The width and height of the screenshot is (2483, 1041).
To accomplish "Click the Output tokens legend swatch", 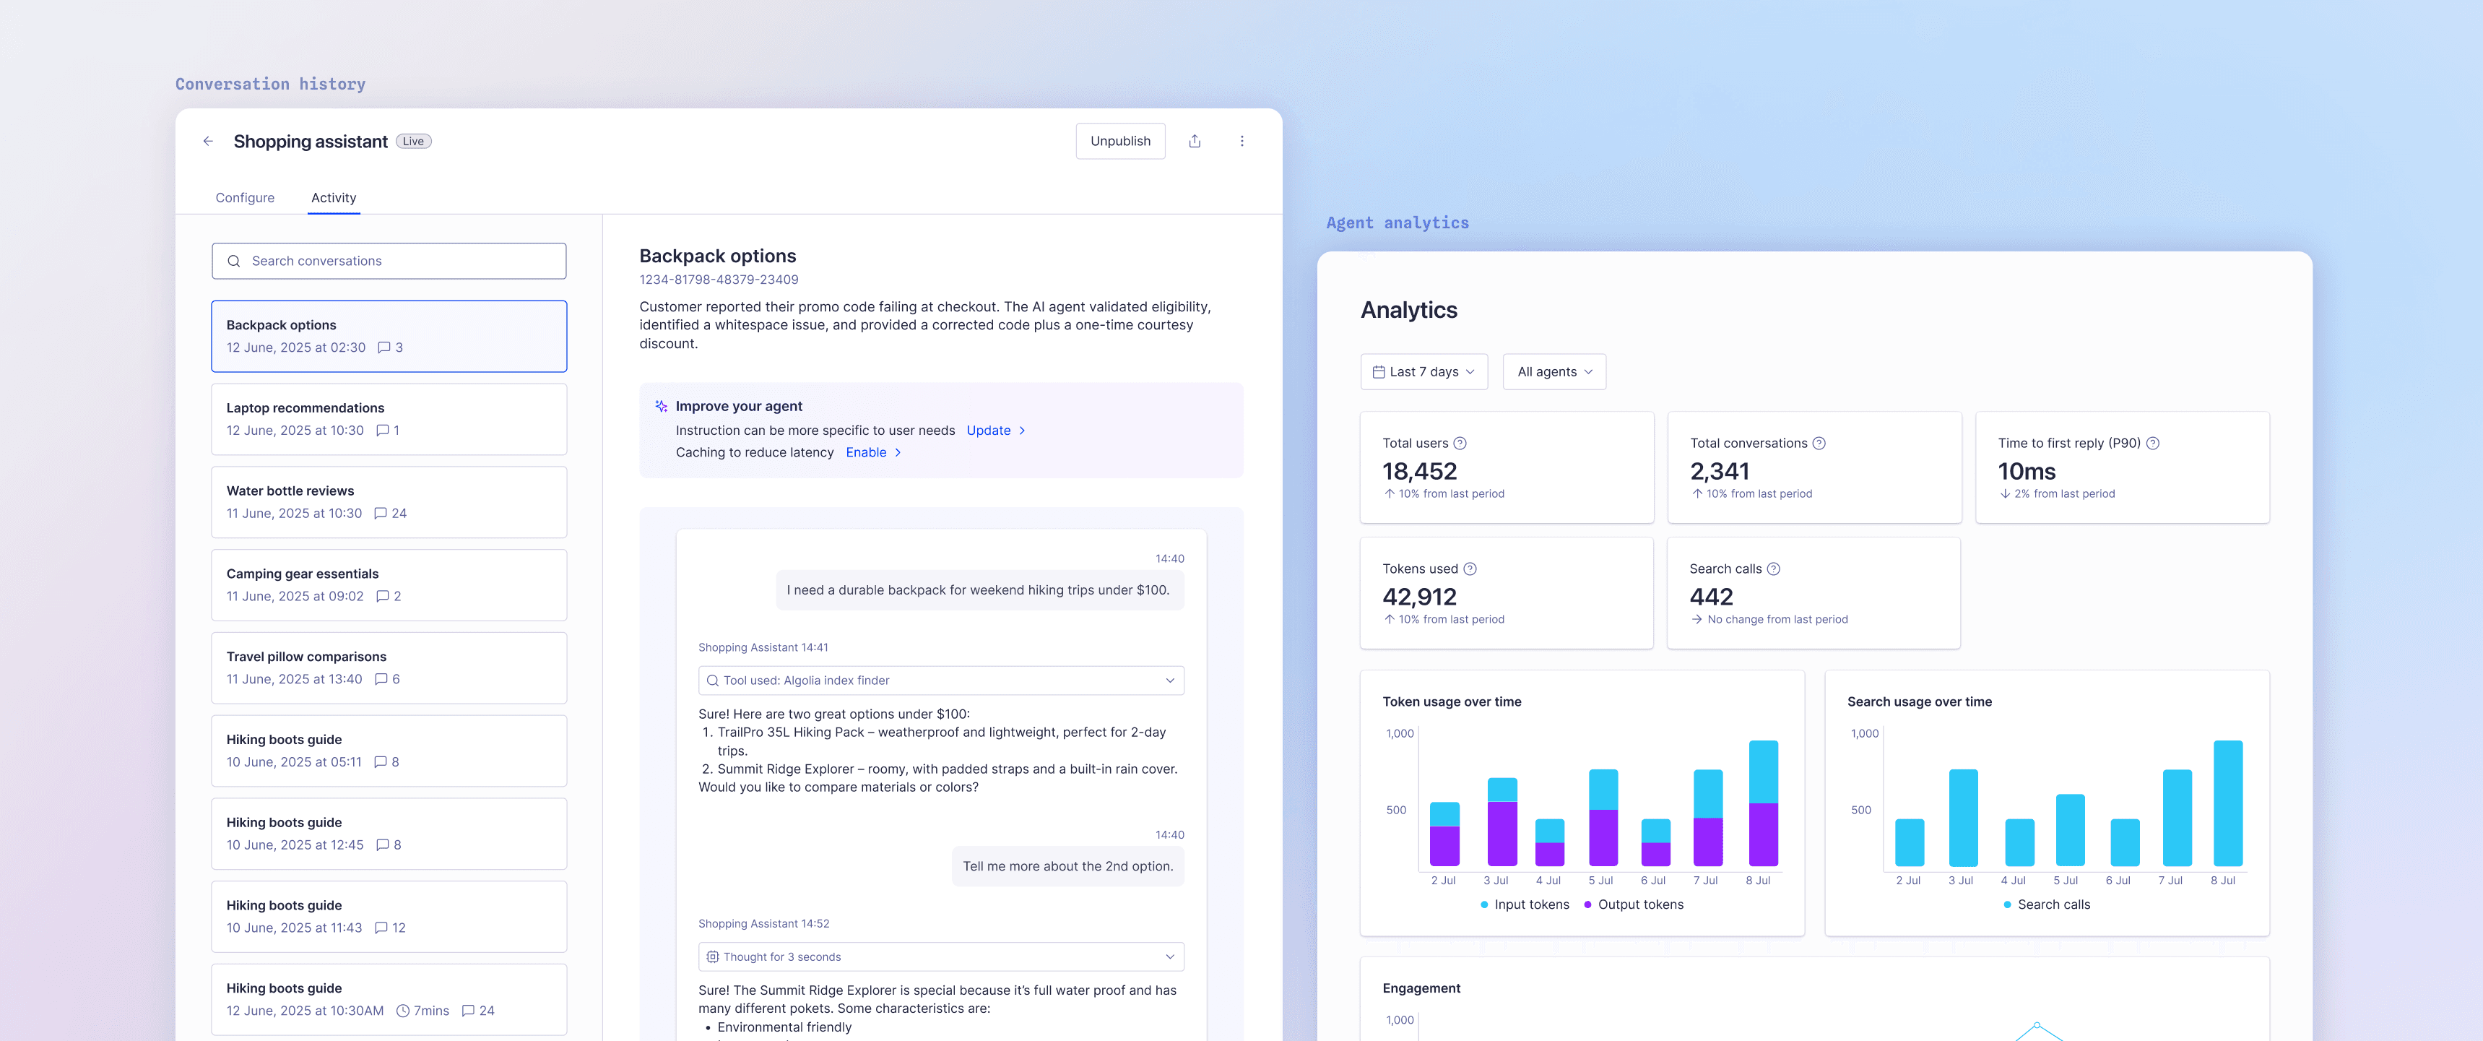I will click(x=1587, y=904).
